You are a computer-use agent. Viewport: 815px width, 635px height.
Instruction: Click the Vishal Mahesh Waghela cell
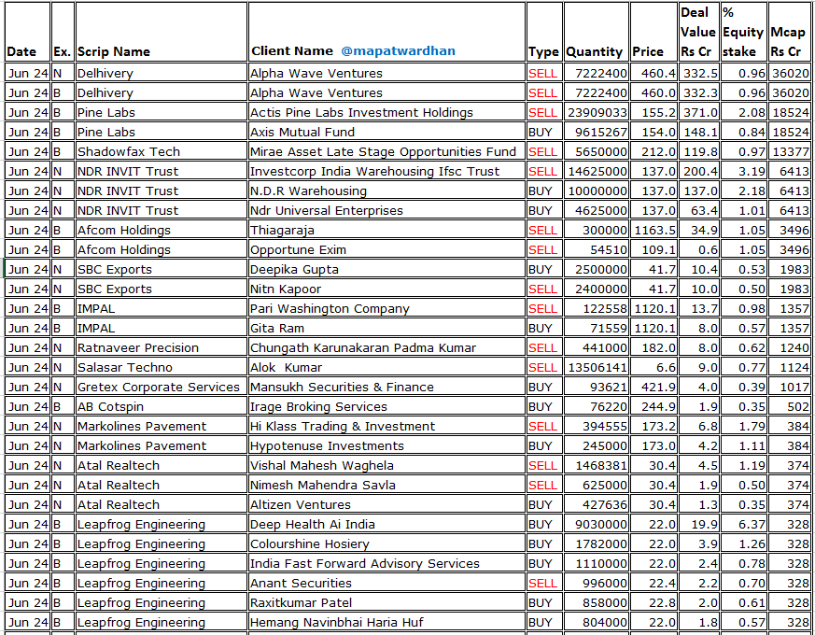coord(386,465)
